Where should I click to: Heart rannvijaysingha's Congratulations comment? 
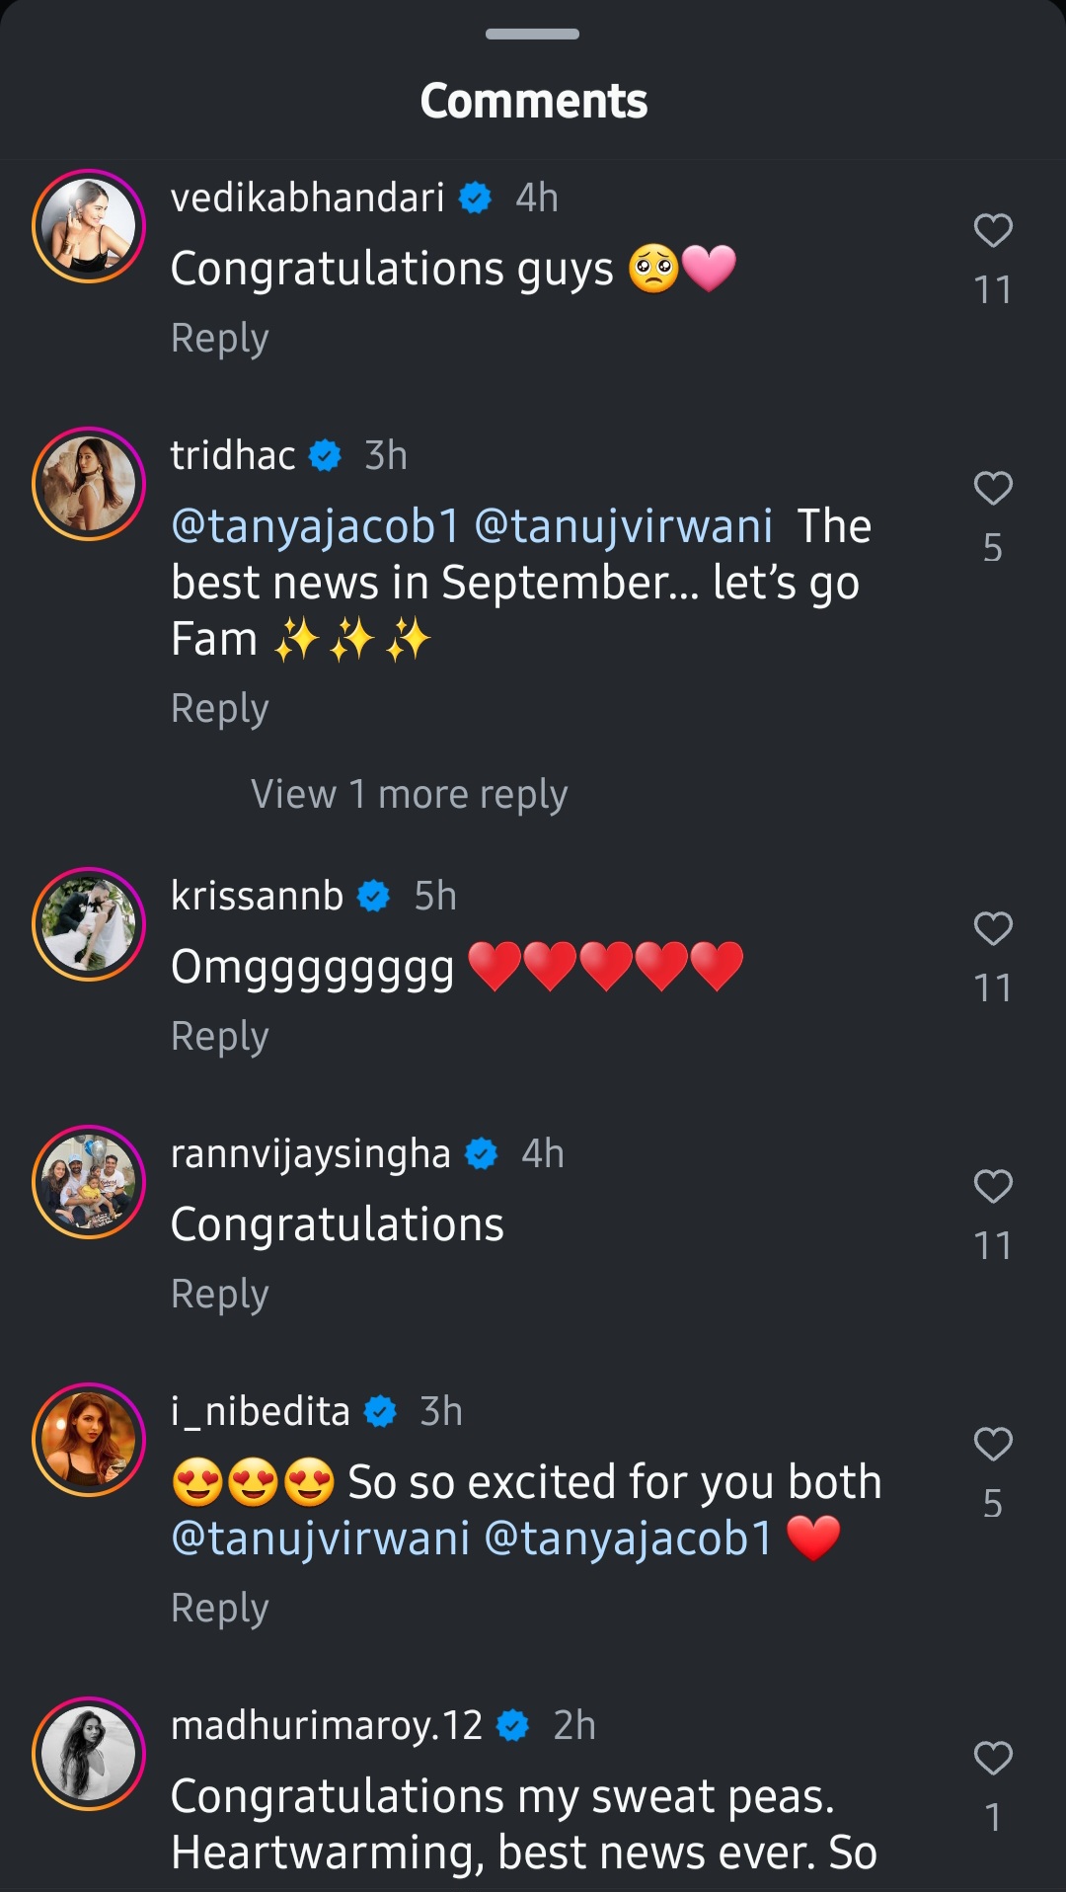(x=993, y=1186)
